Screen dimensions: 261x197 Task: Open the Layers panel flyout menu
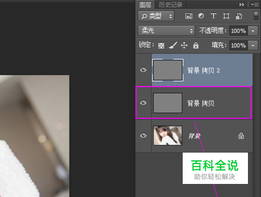coord(255,4)
